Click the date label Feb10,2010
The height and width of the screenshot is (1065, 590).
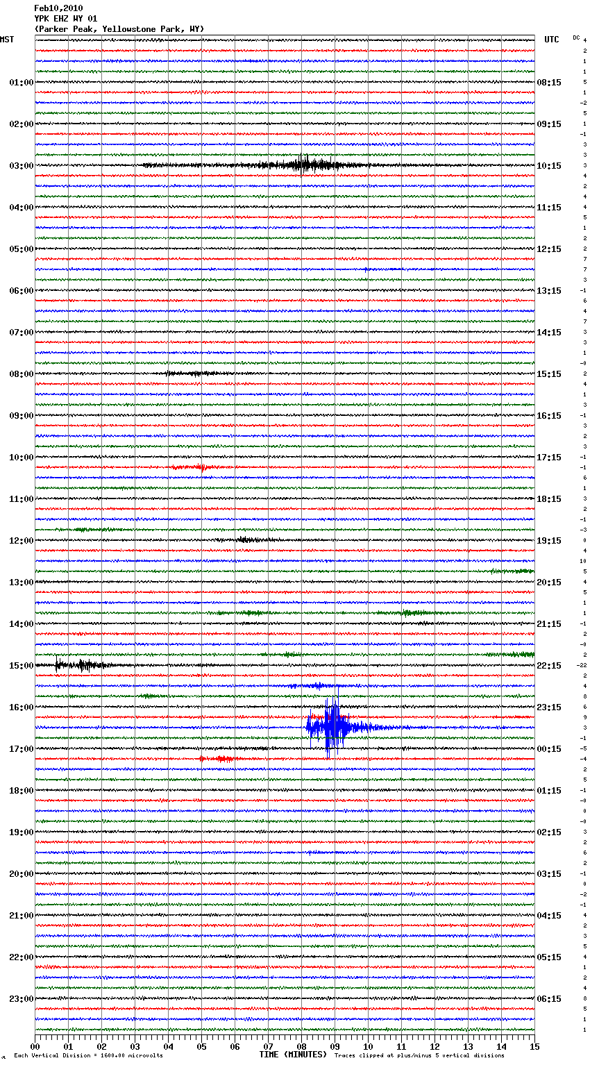(x=58, y=8)
